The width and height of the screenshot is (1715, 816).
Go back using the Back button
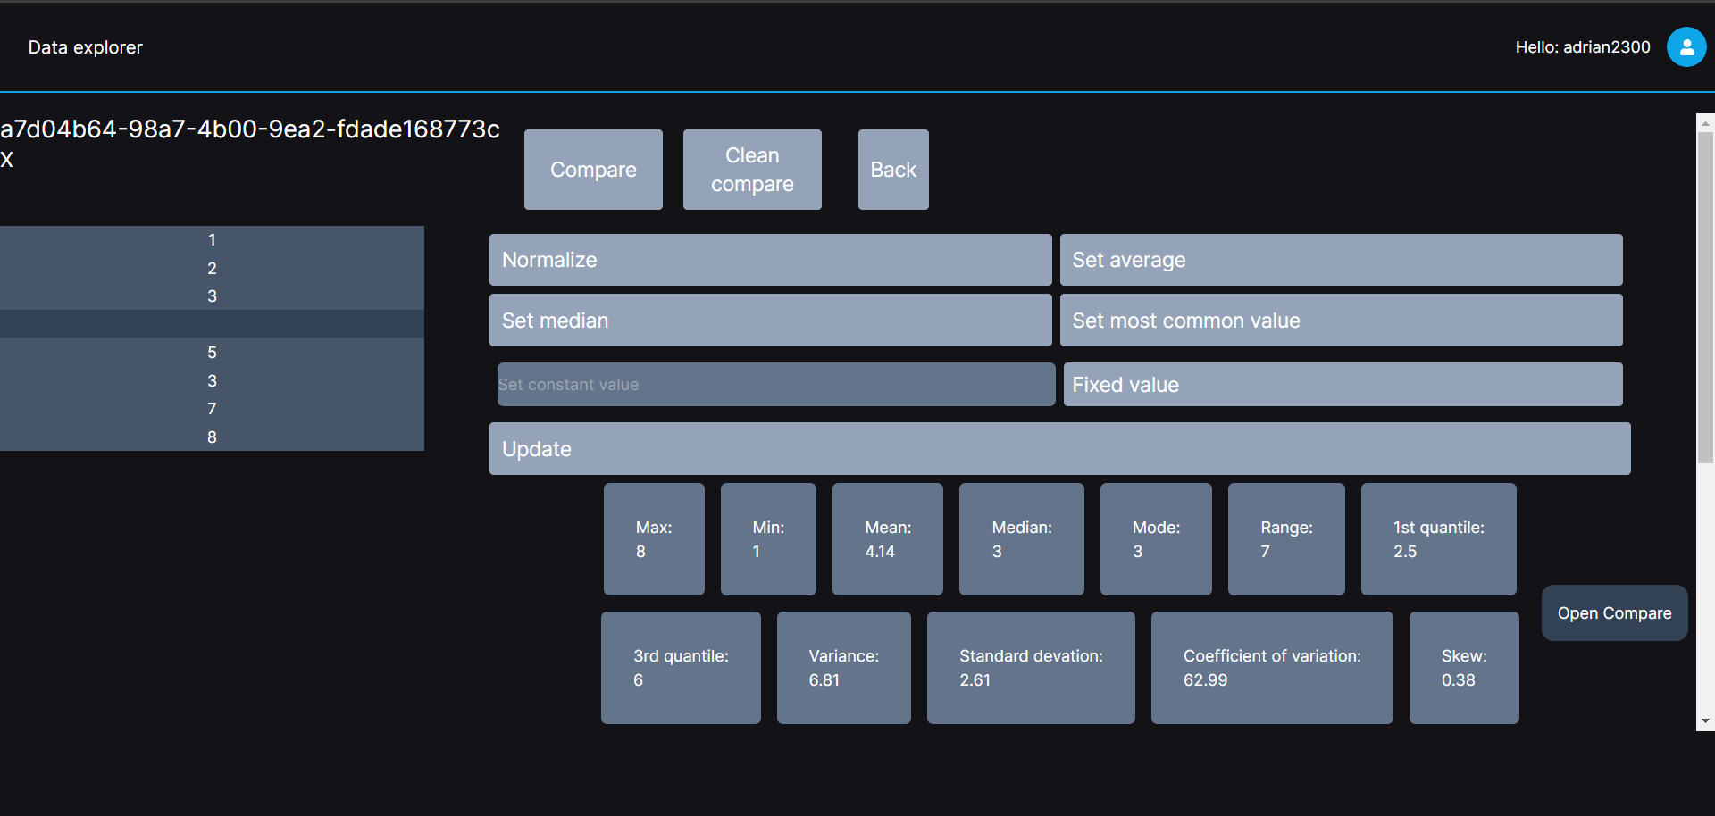(892, 170)
